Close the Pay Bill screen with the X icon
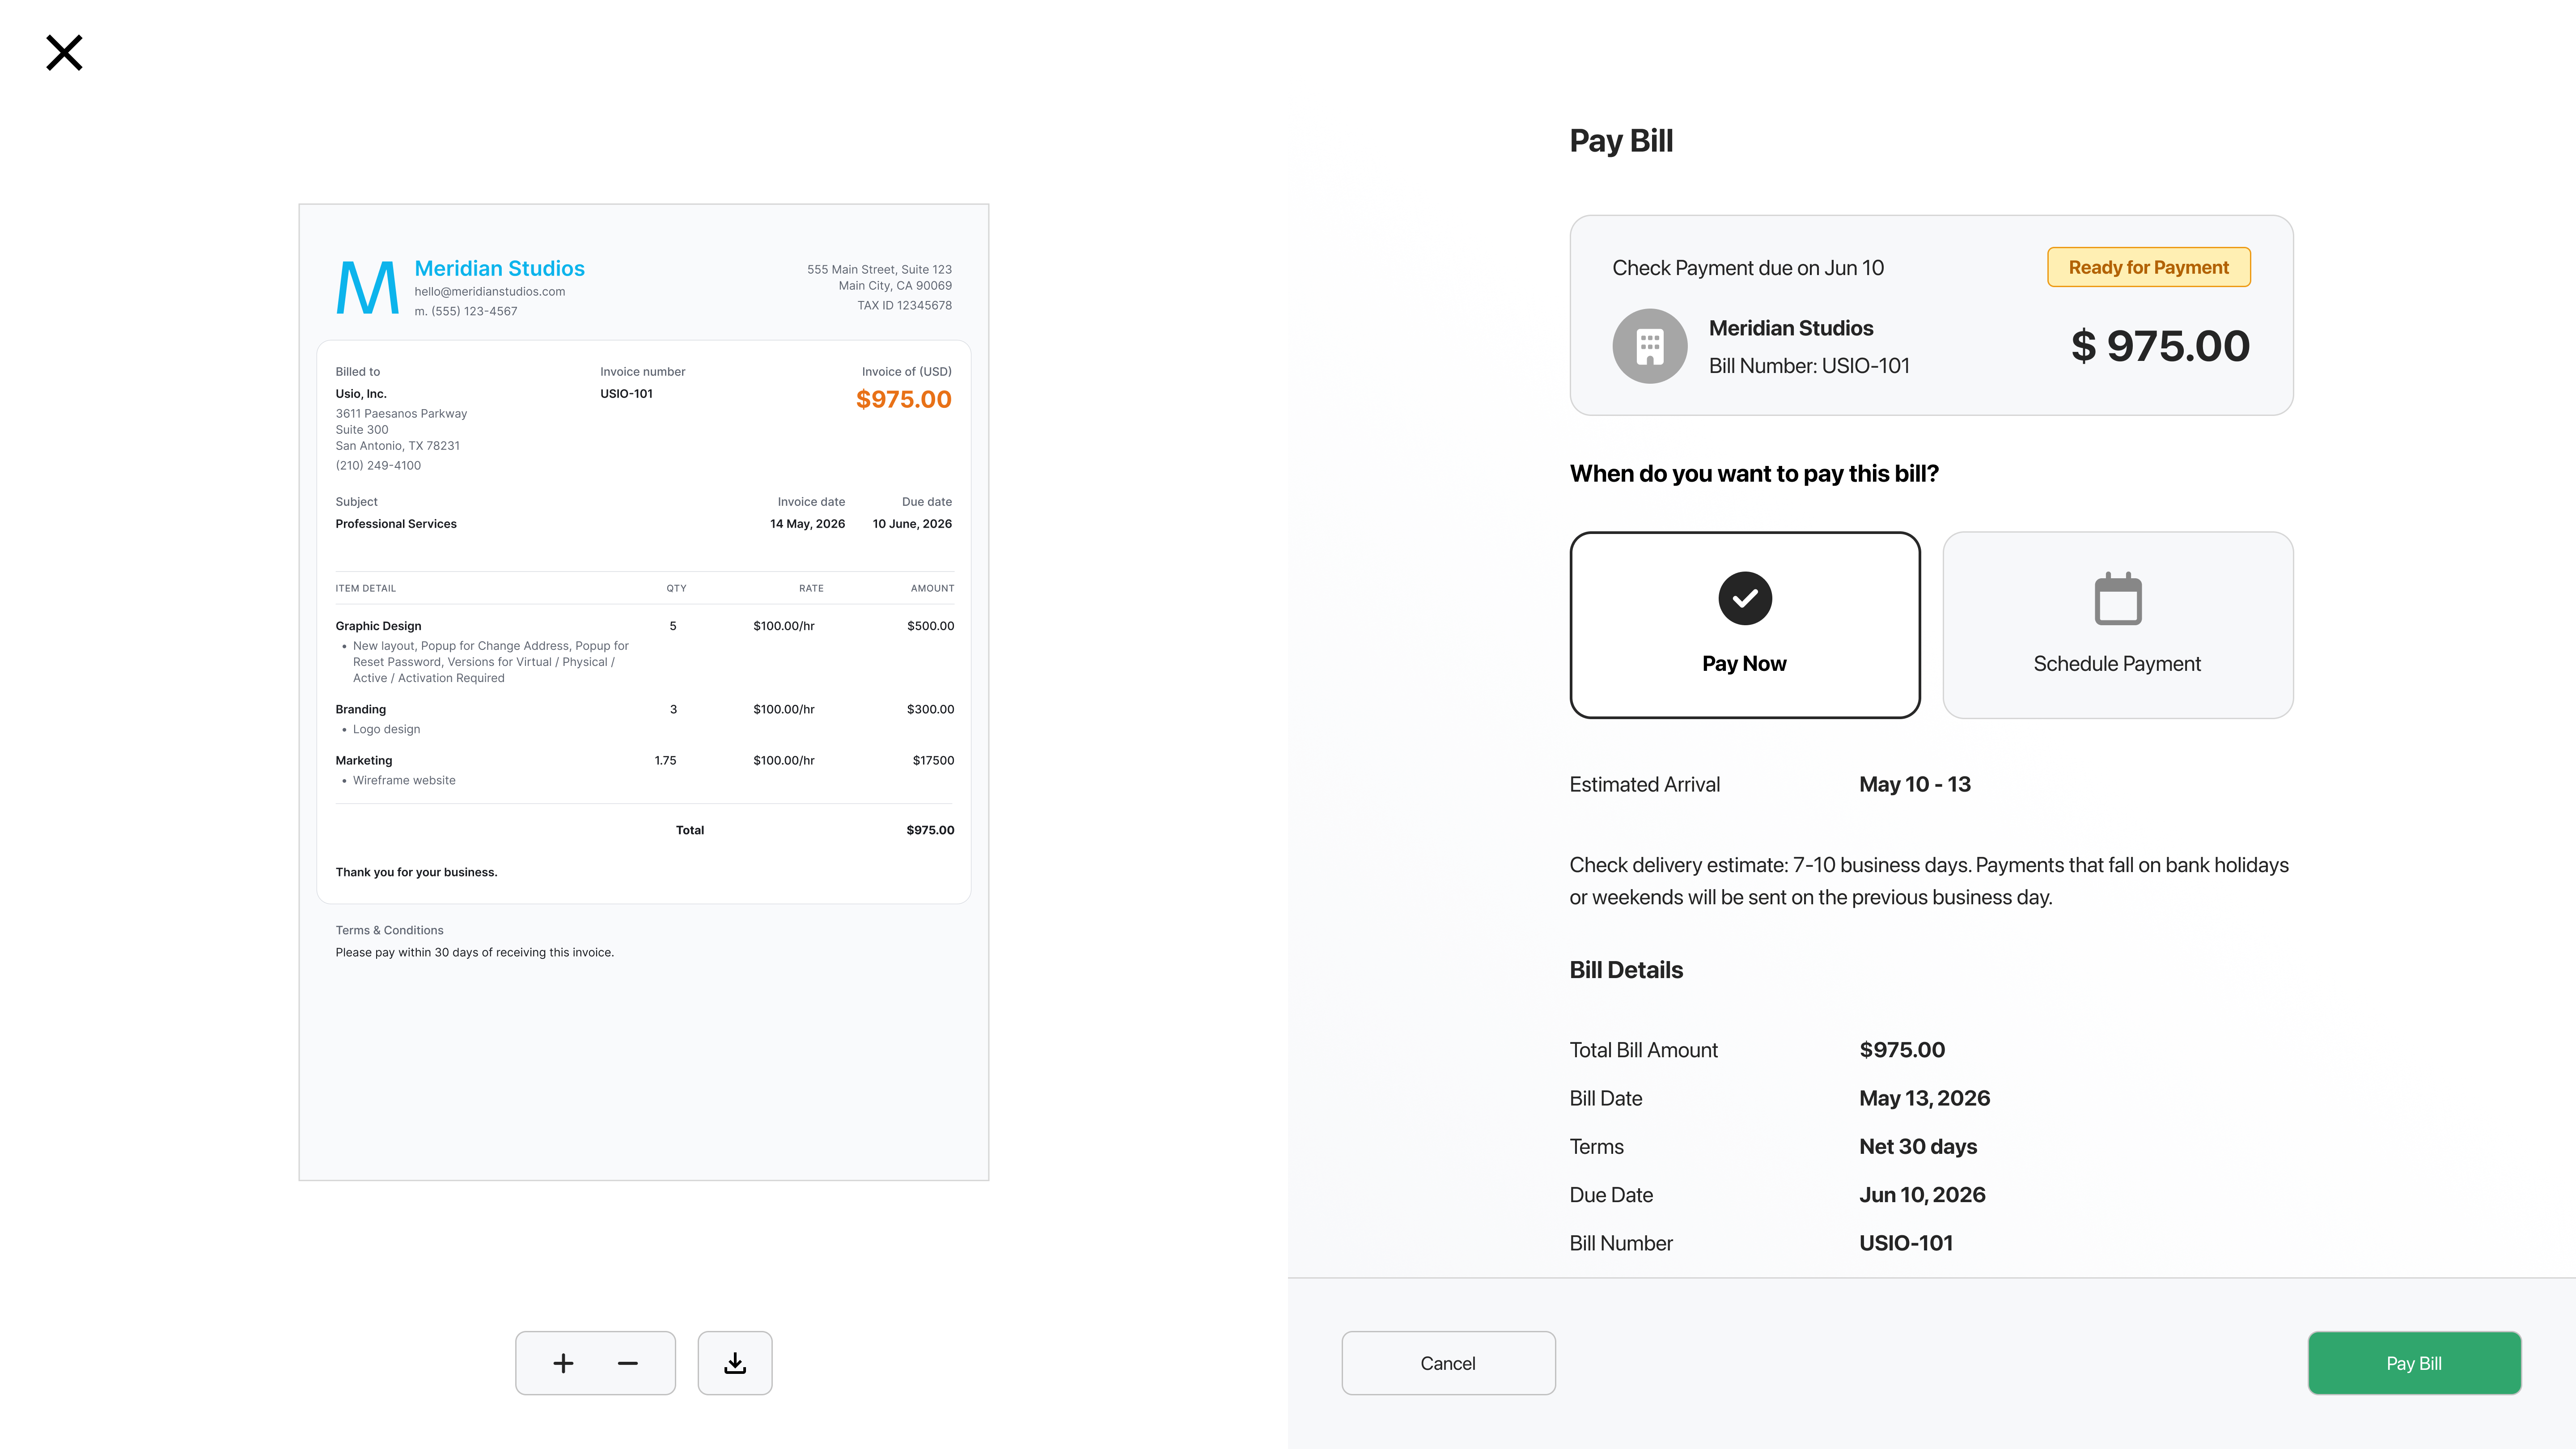This screenshot has height=1449, width=2576. 64,53
